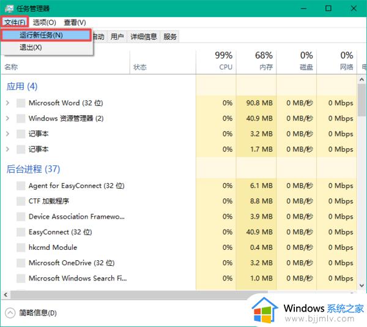
Task: Select the Microsoft OneDrive (32 位) name
Action: coord(72,263)
